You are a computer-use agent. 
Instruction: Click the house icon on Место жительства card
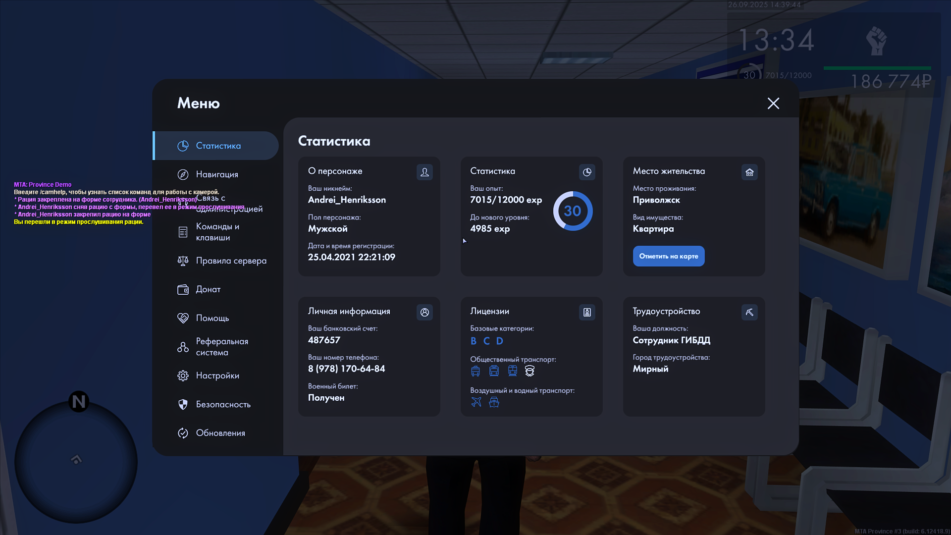pyautogui.click(x=749, y=172)
